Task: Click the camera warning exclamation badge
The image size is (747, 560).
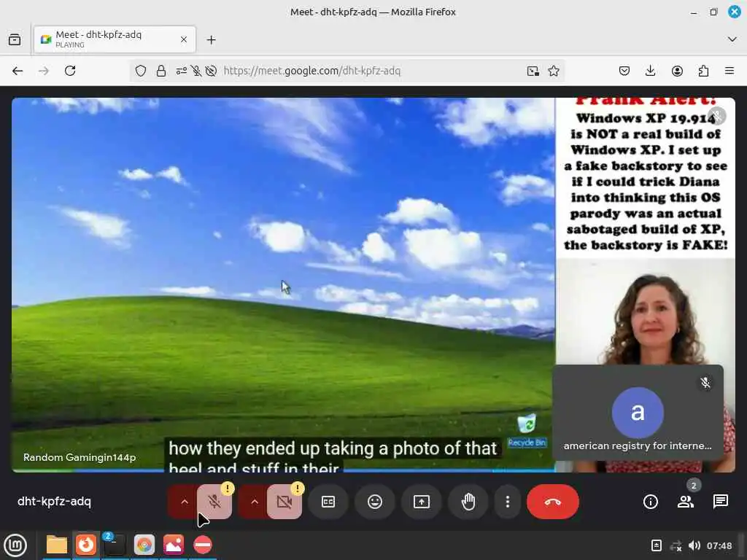Action: click(x=298, y=488)
